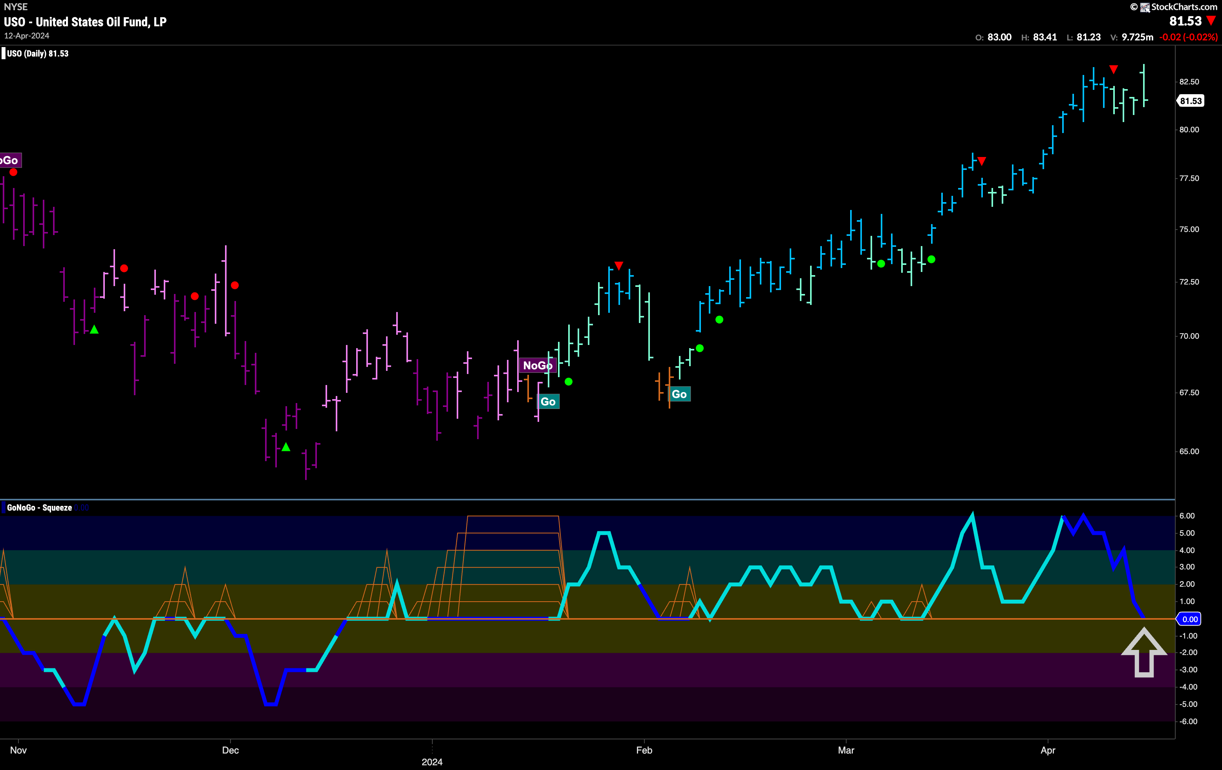Click the 6.00 oscillator axis label
The width and height of the screenshot is (1222, 770).
tap(1187, 516)
